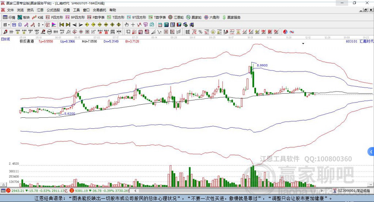Open the 帮助 menu

point(112,10)
